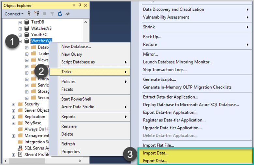The image size is (254, 165).
Task: Click the WatchesV4 database cylinder icon
Action: [x=26, y=41]
